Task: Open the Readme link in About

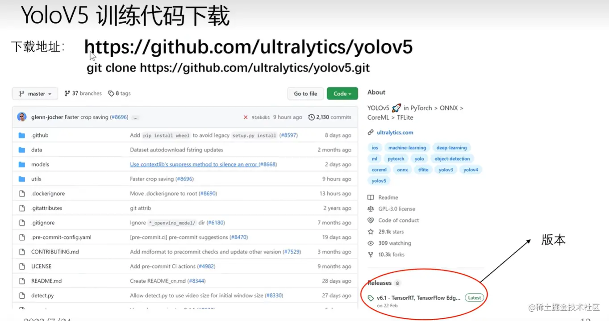Action: click(388, 197)
